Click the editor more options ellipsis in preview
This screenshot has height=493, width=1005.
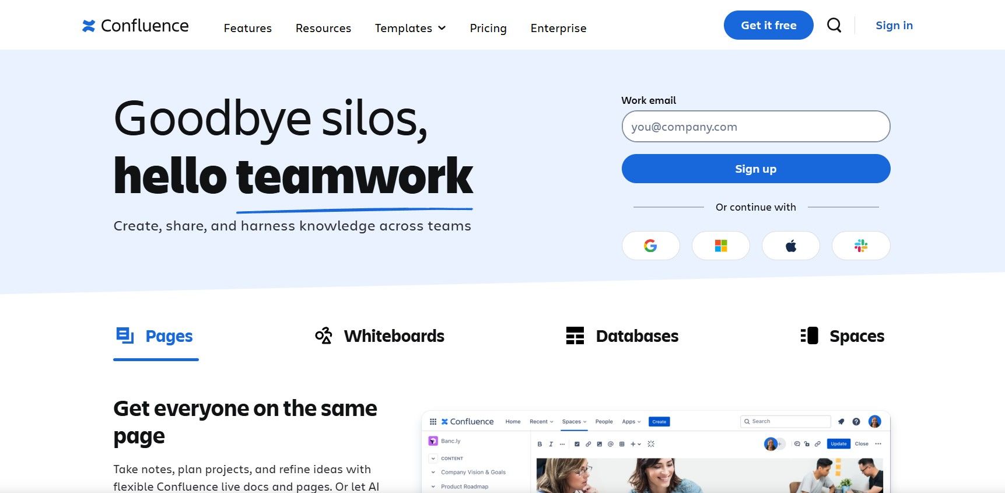click(x=878, y=444)
